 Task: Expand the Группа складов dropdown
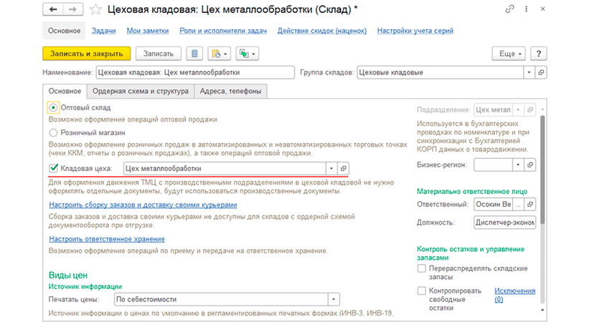(x=529, y=72)
